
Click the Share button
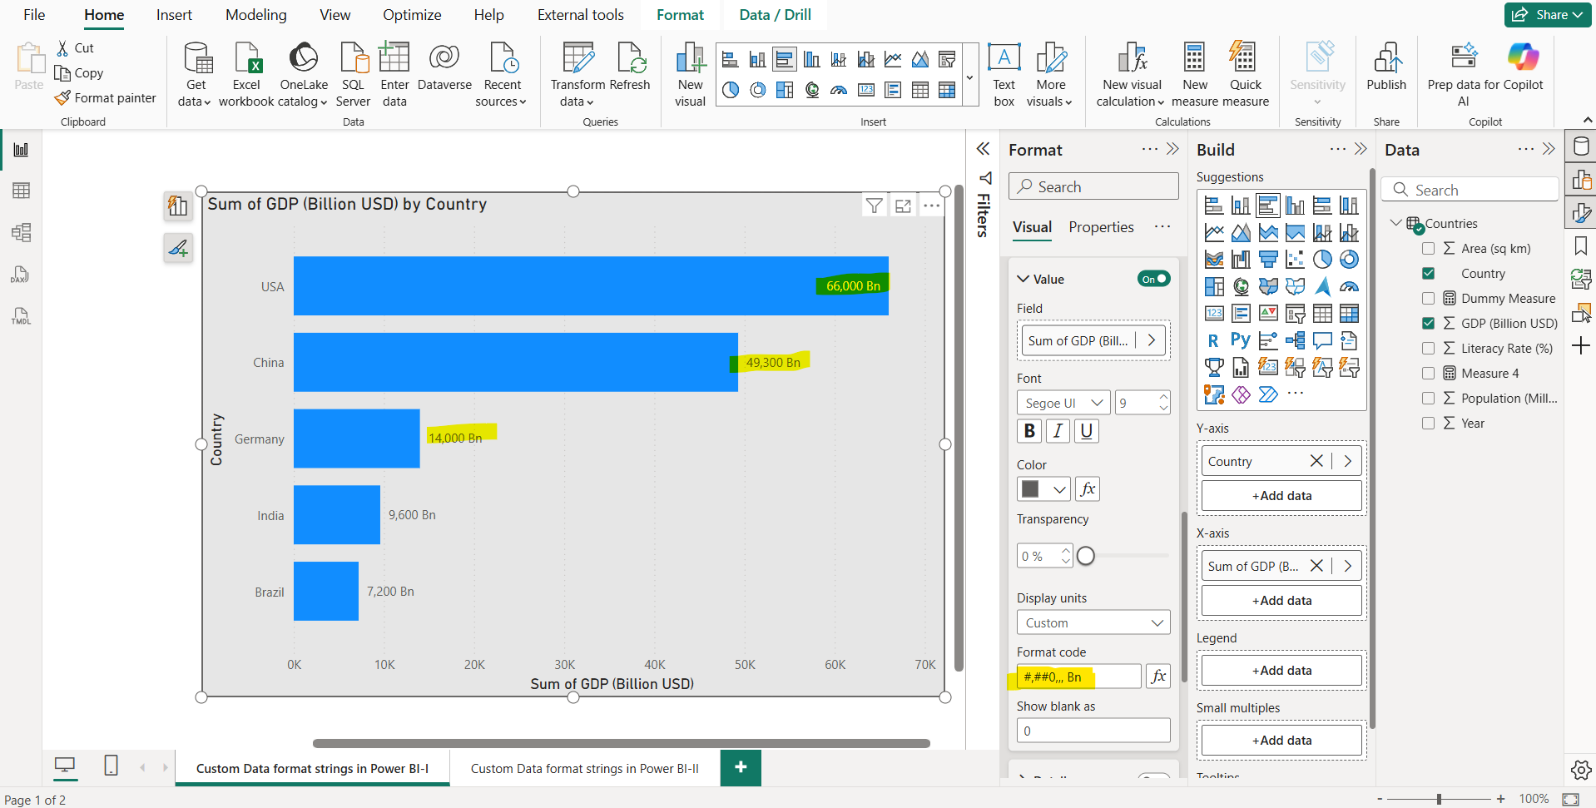1546,14
